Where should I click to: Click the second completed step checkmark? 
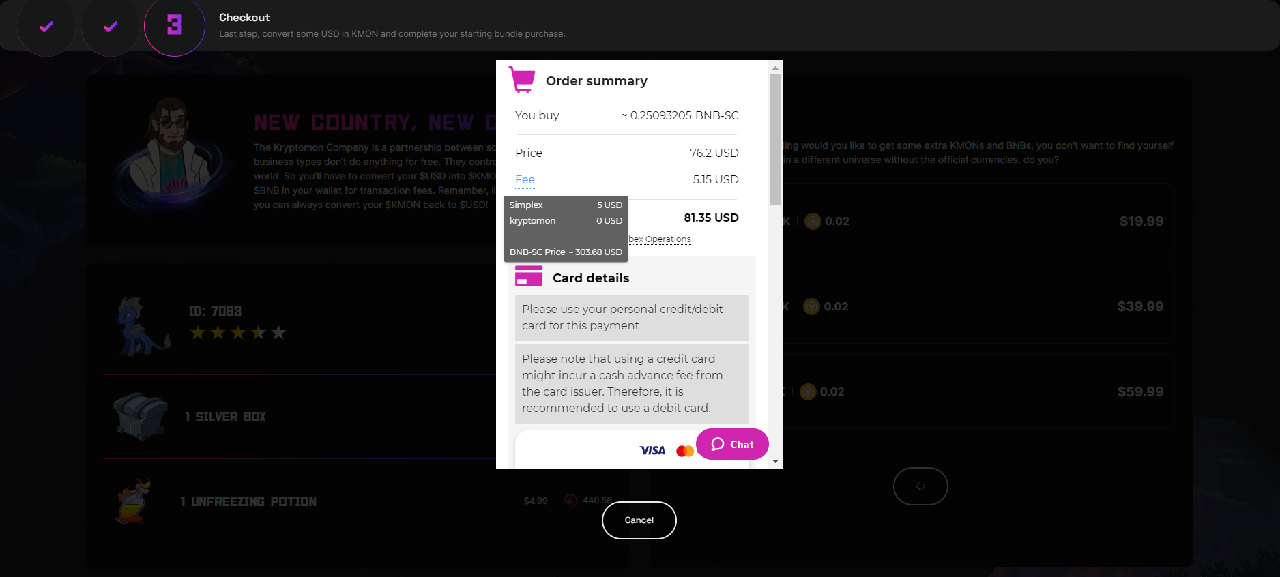(x=111, y=27)
